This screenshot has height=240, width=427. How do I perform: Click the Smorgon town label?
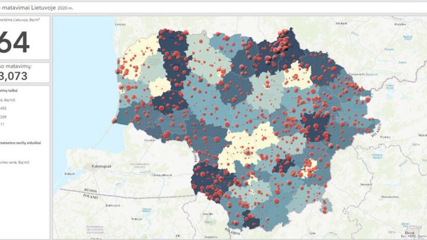(x=366, y=184)
